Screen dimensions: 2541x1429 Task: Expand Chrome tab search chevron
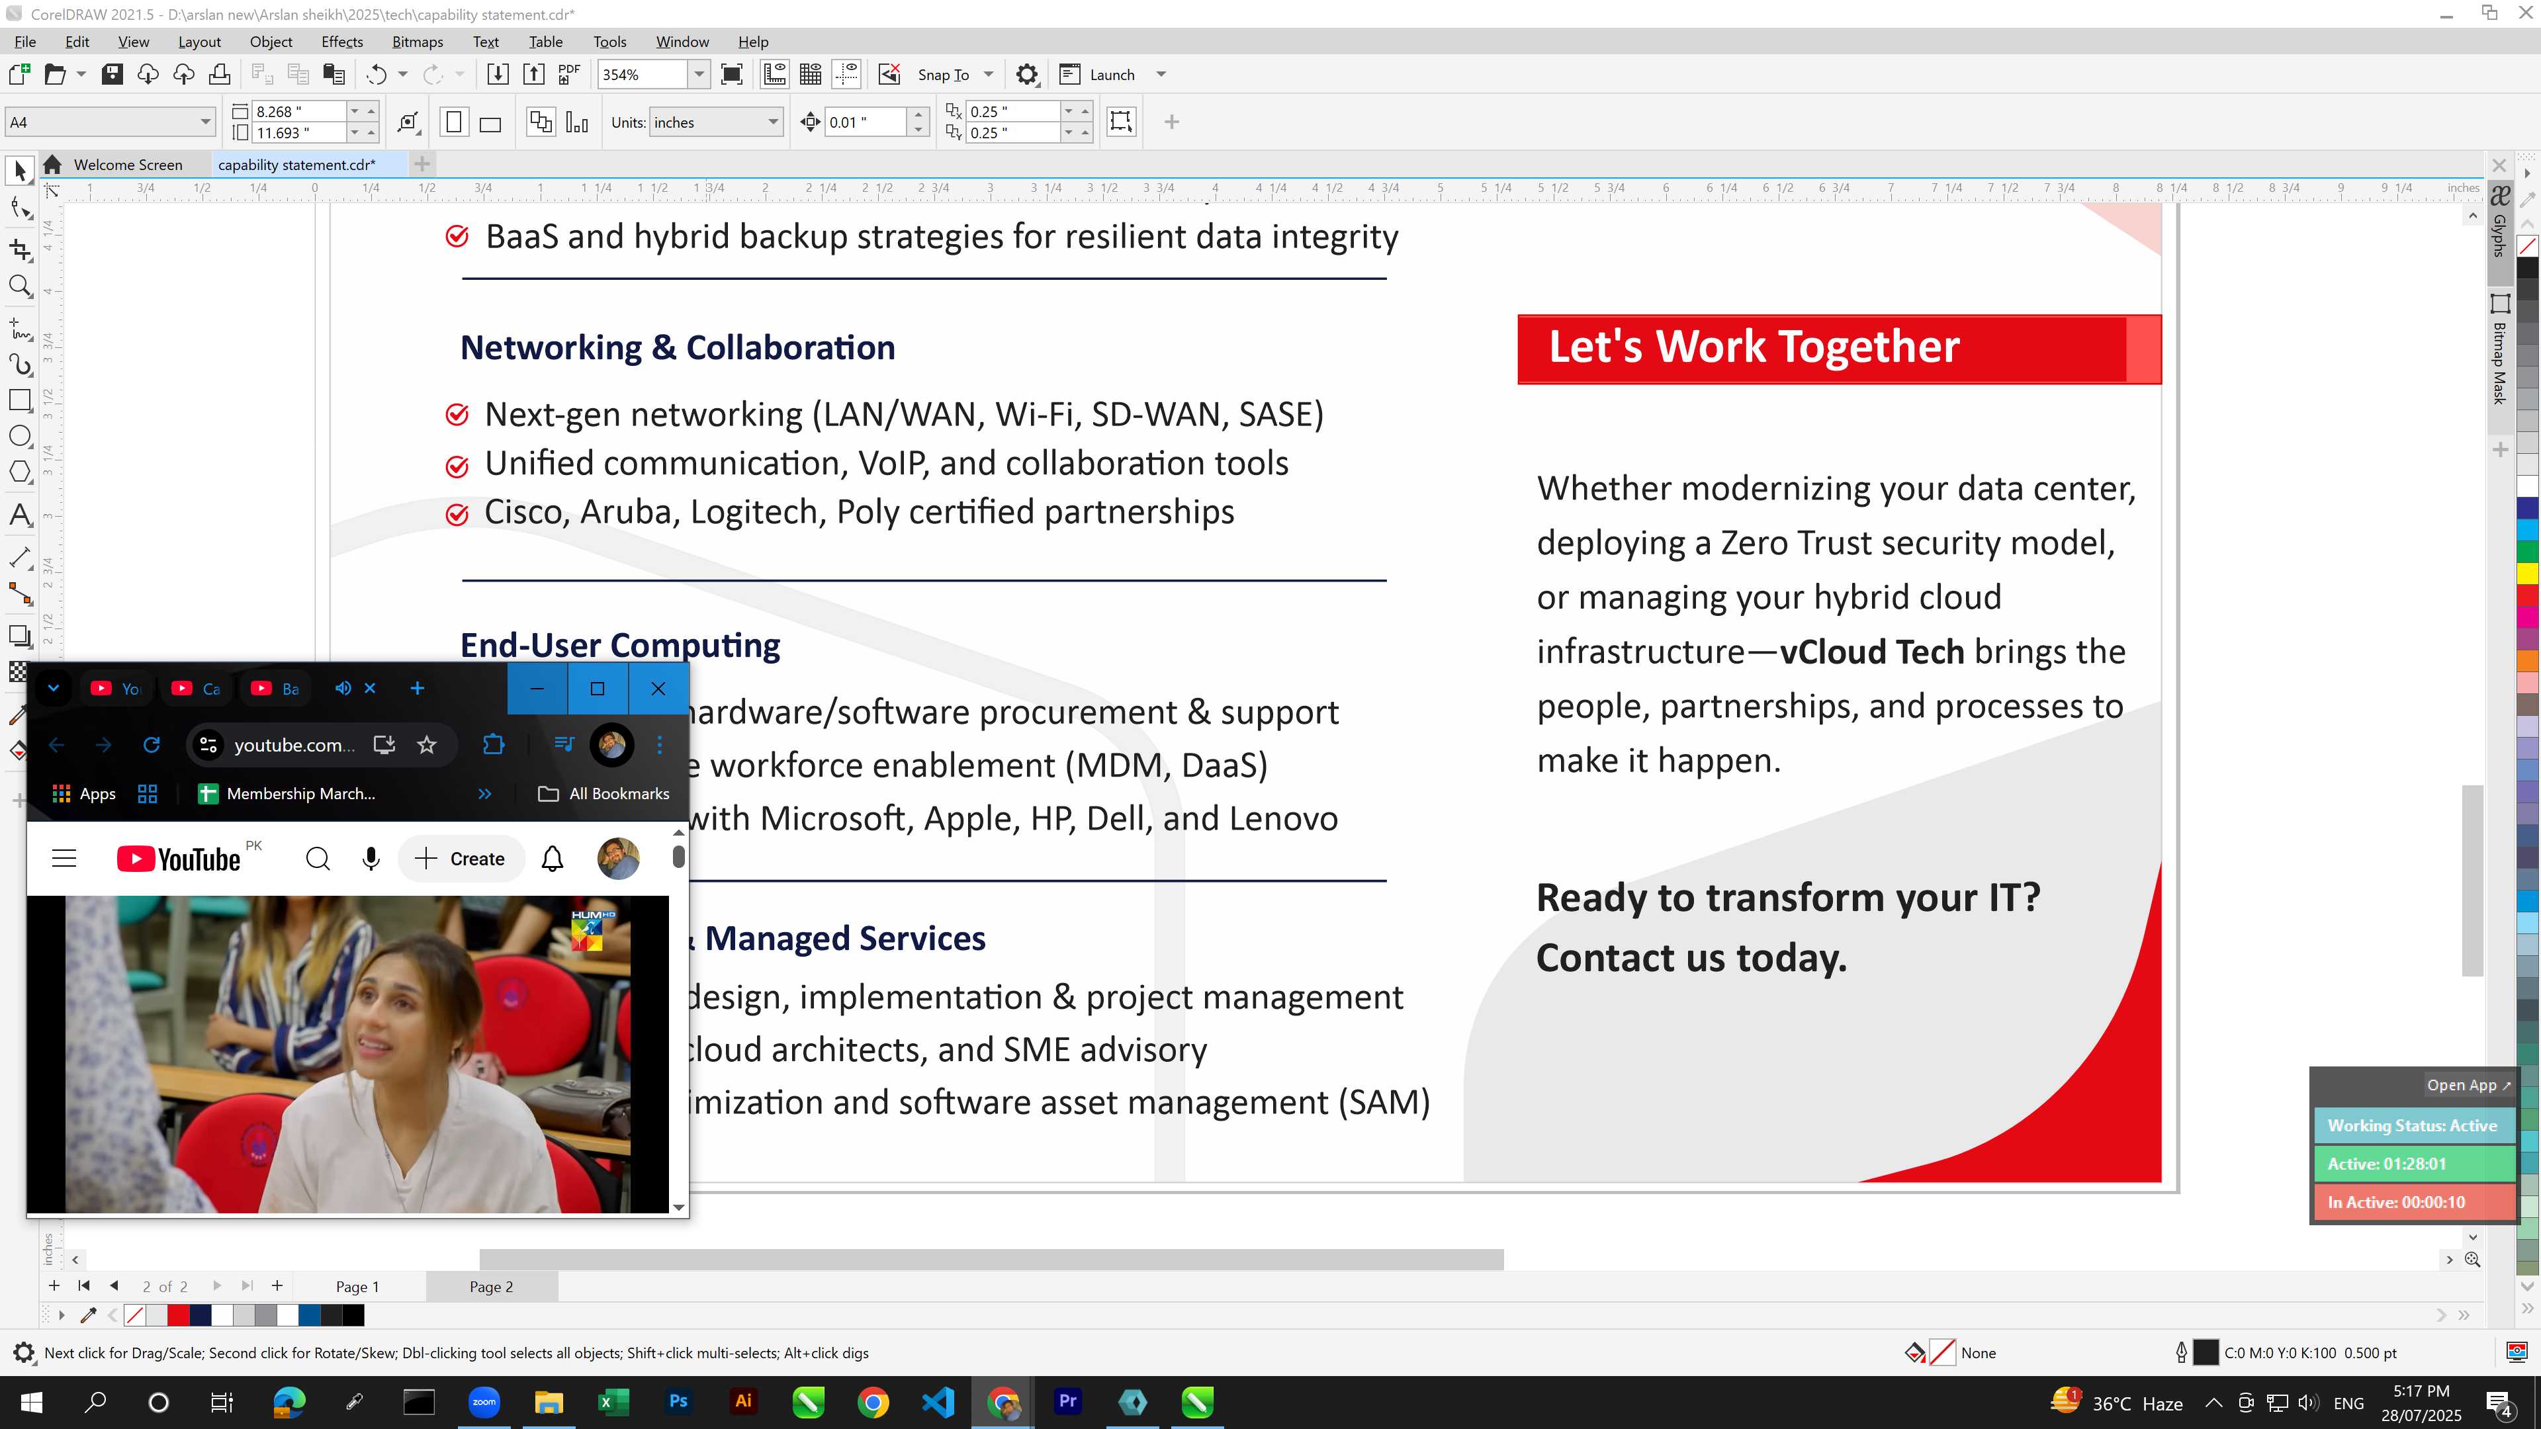click(53, 688)
